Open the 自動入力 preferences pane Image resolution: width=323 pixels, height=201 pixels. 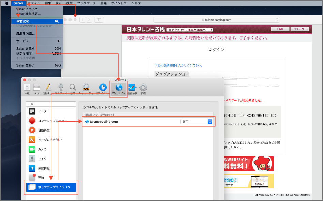point(48,89)
